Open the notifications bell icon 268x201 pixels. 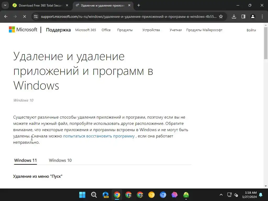pos(261,195)
